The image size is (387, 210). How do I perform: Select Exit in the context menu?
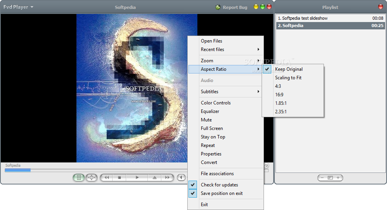226,205
